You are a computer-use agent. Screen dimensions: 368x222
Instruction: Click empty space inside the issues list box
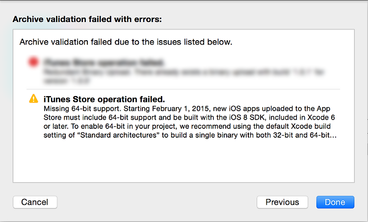(x=183, y=162)
